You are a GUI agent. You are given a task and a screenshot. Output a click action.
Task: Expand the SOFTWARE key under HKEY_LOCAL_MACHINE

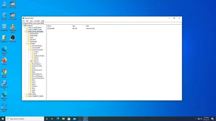[x=27, y=42]
